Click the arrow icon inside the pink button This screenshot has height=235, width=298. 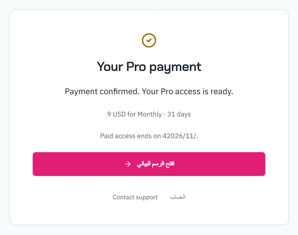pyautogui.click(x=128, y=164)
